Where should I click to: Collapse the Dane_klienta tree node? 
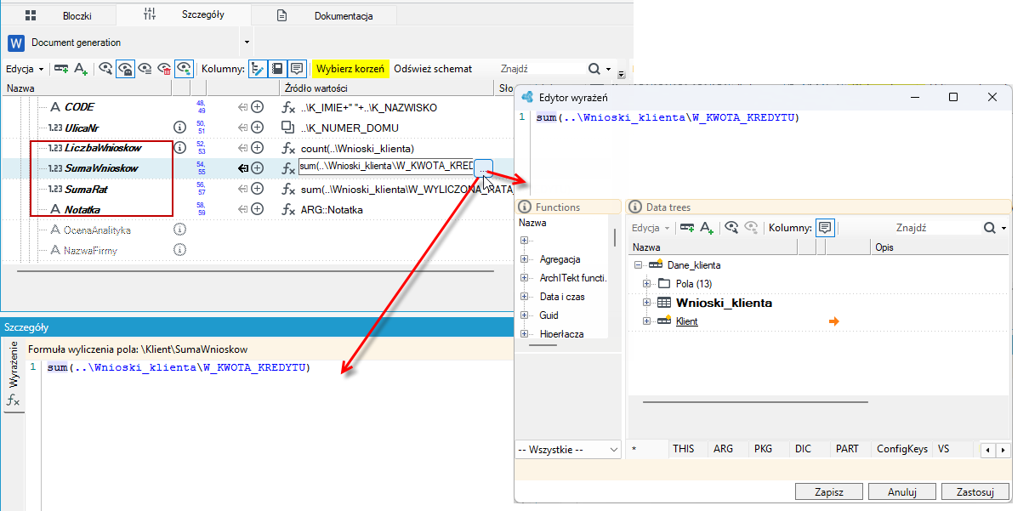[x=639, y=265]
